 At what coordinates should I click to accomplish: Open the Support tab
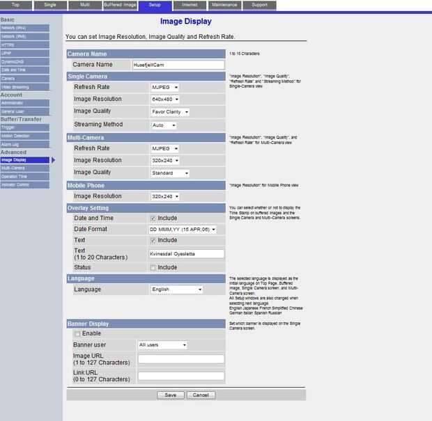click(259, 5)
